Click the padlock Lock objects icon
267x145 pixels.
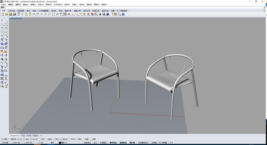88,14
